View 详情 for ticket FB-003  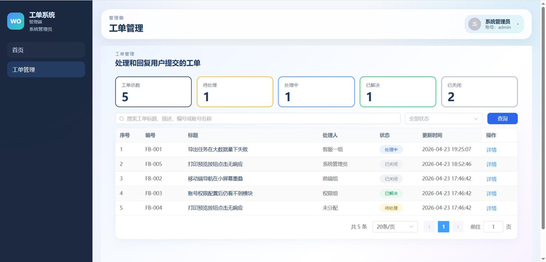pos(491,194)
